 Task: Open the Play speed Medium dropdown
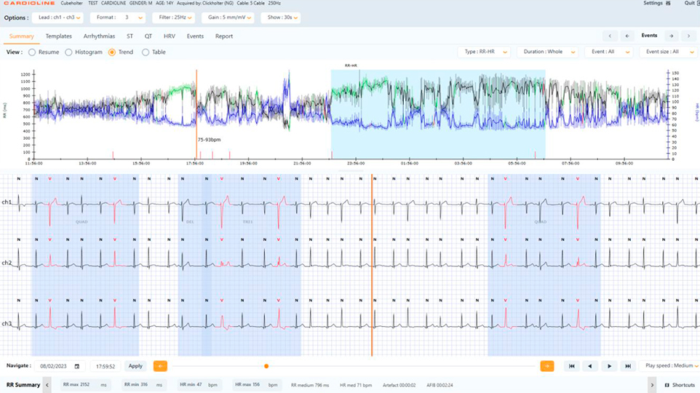[x=668, y=366]
